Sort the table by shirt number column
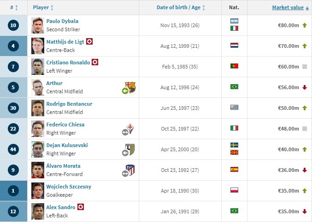Viewport: 312px width, 222px height. [x=13, y=7]
